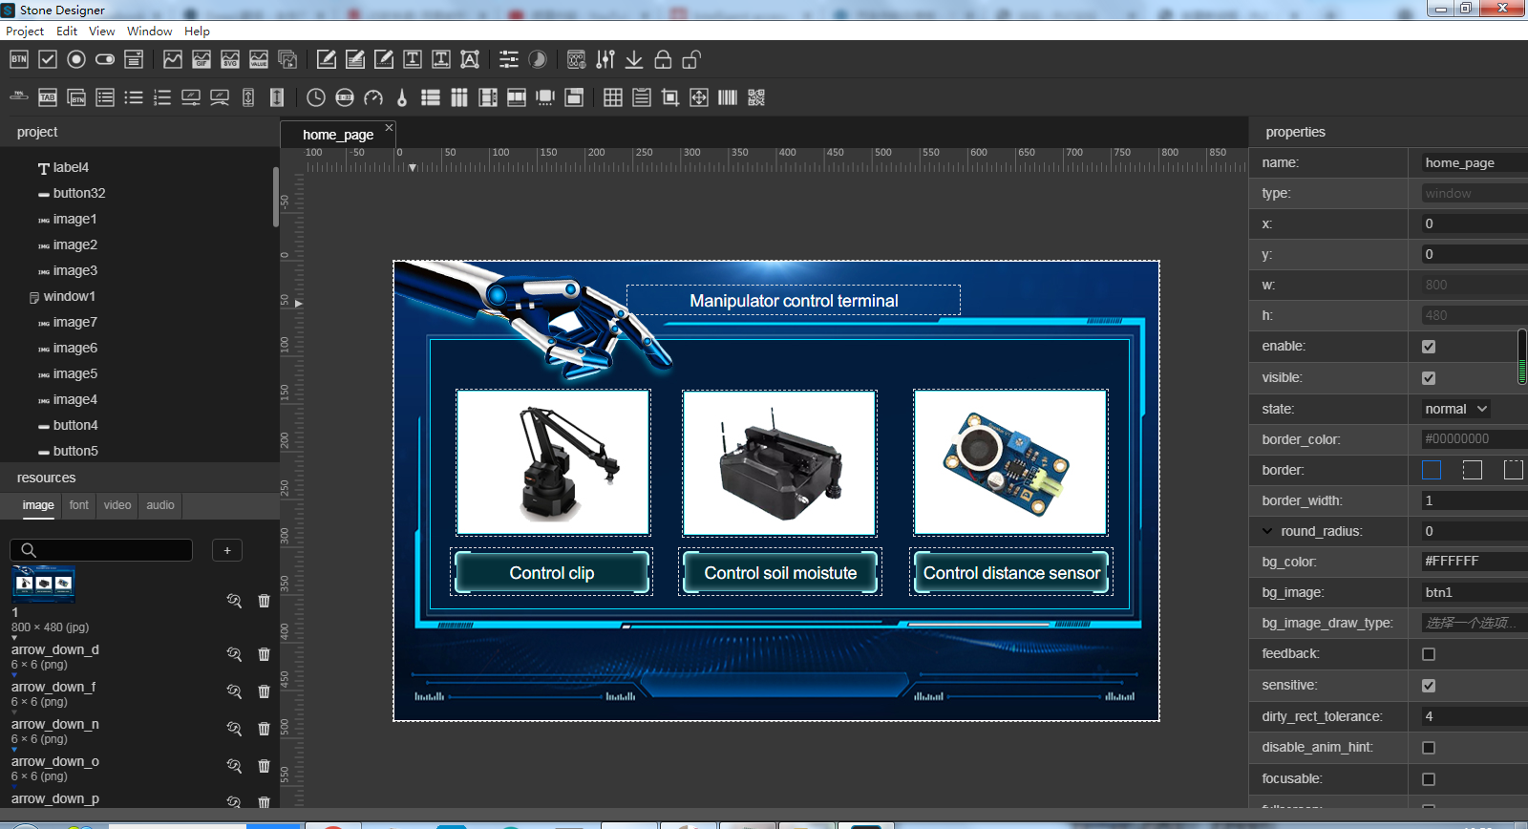Click the bg_color value field #FFFFFF
The height and width of the screenshot is (829, 1528).
pyautogui.click(x=1475, y=562)
